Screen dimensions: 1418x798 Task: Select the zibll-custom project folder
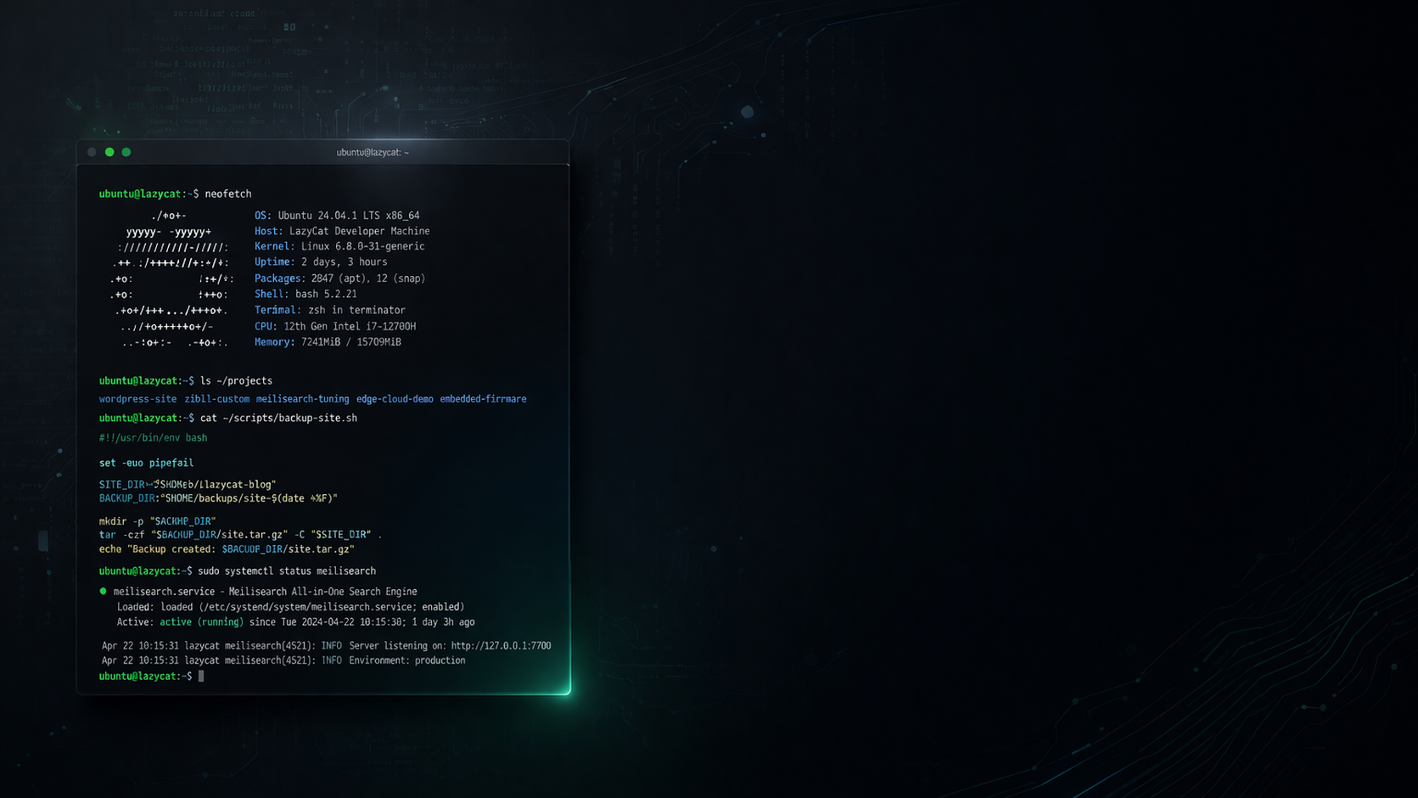coord(217,399)
